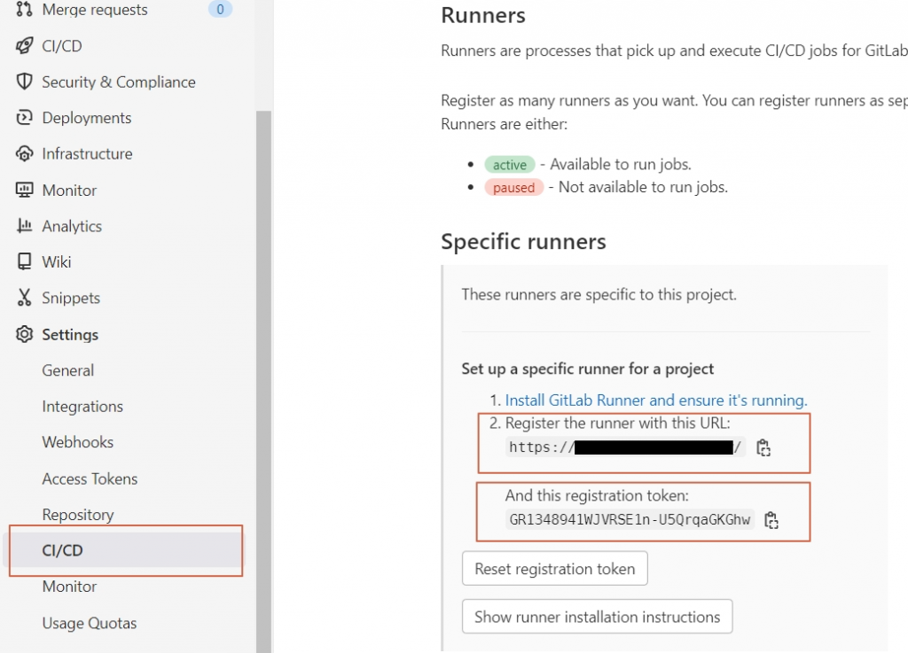
Task: Click 'And this registration token:' label
Action: (597, 495)
